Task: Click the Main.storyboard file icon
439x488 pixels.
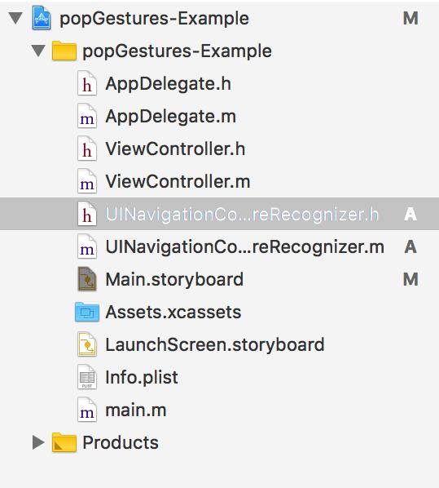Action: (x=87, y=279)
